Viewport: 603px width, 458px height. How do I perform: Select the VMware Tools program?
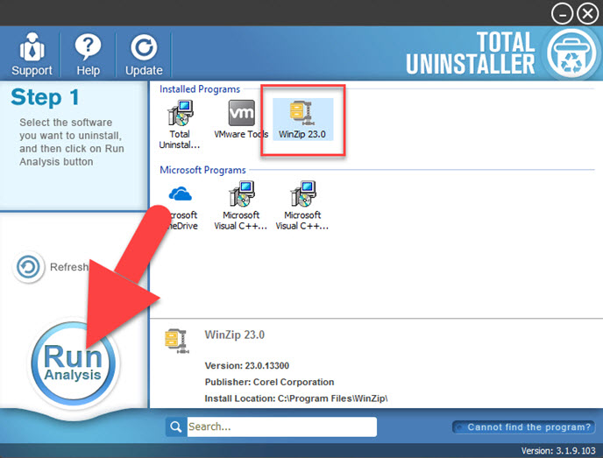click(241, 119)
